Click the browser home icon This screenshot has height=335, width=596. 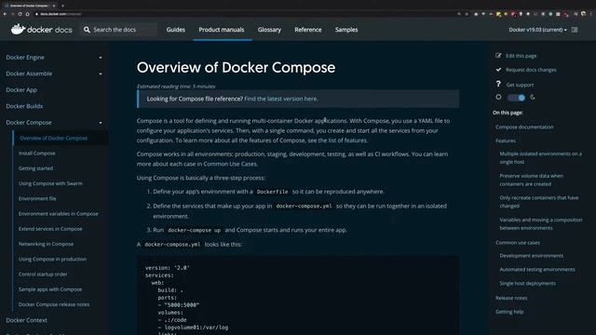coord(27,14)
